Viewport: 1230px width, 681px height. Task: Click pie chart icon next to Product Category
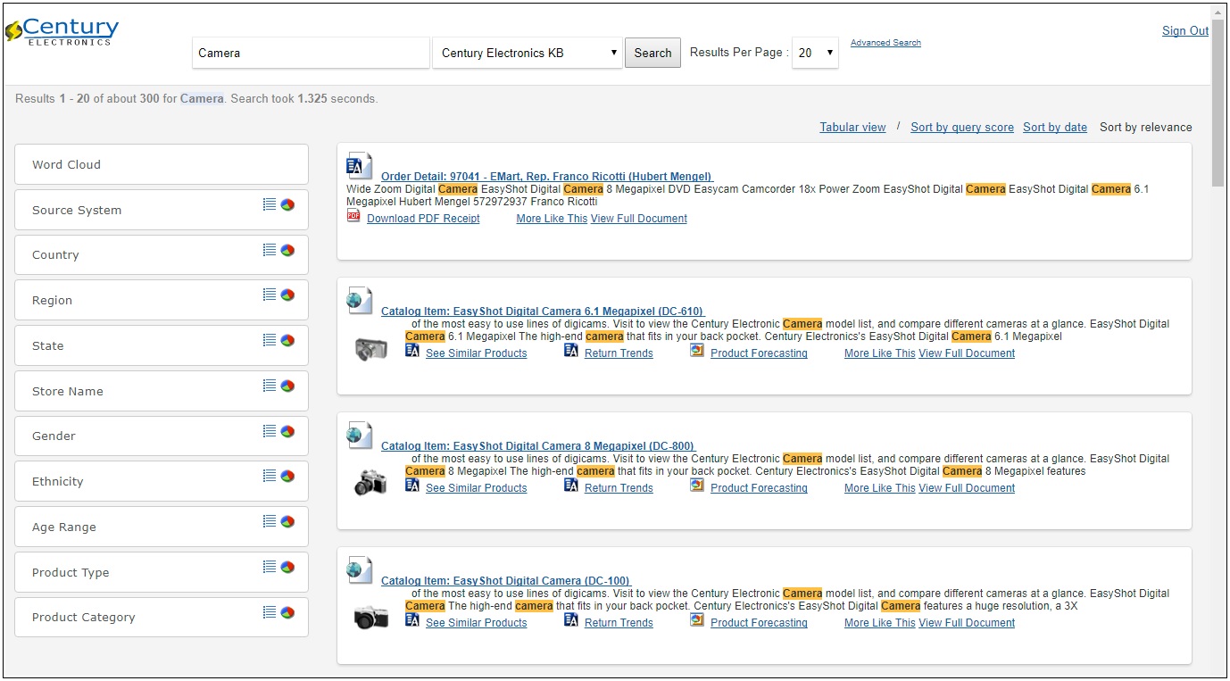[287, 612]
